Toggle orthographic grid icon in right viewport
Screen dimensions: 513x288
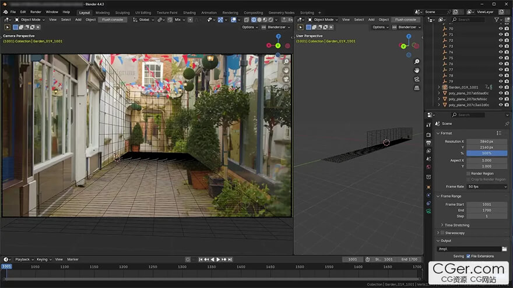pyautogui.click(x=417, y=88)
